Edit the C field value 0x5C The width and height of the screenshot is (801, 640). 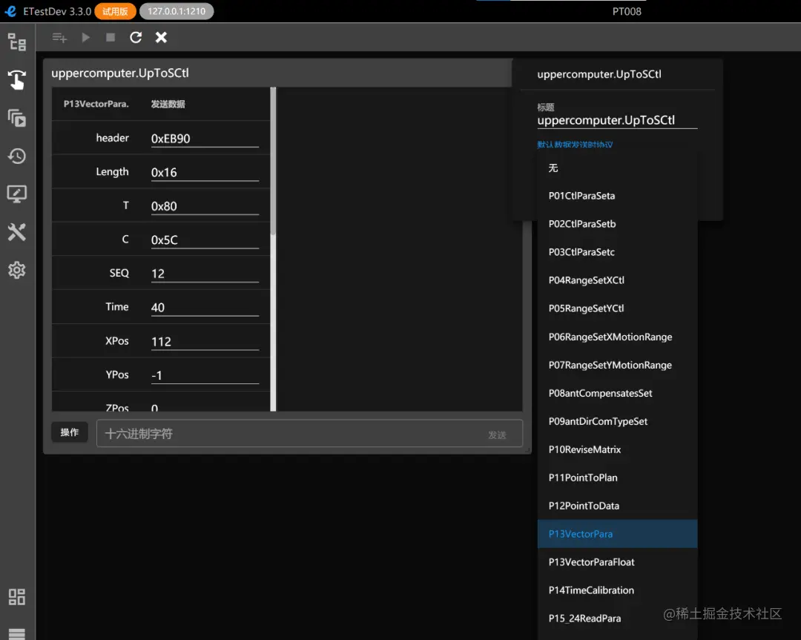tap(205, 240)
